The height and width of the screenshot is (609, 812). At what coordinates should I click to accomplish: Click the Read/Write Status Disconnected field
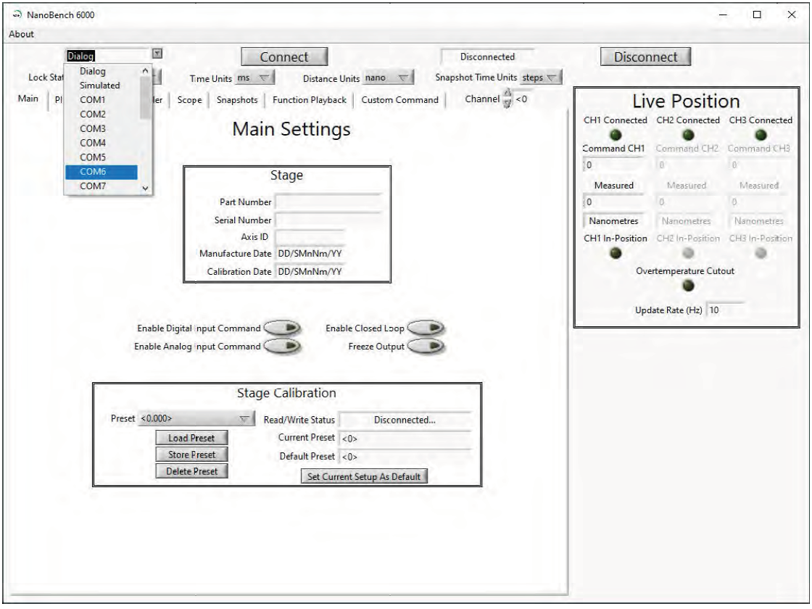coord(405,420)
